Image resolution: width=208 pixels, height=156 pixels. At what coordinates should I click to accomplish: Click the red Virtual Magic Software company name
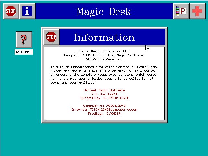pyautogui.click(x=104, y=90)
